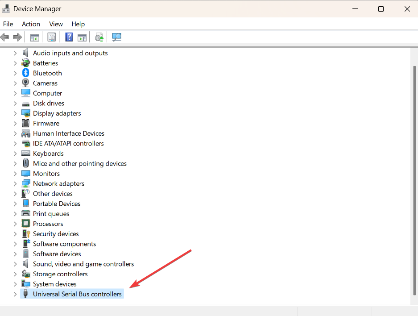Click Scan for hardware changes icon

point(116,37)
